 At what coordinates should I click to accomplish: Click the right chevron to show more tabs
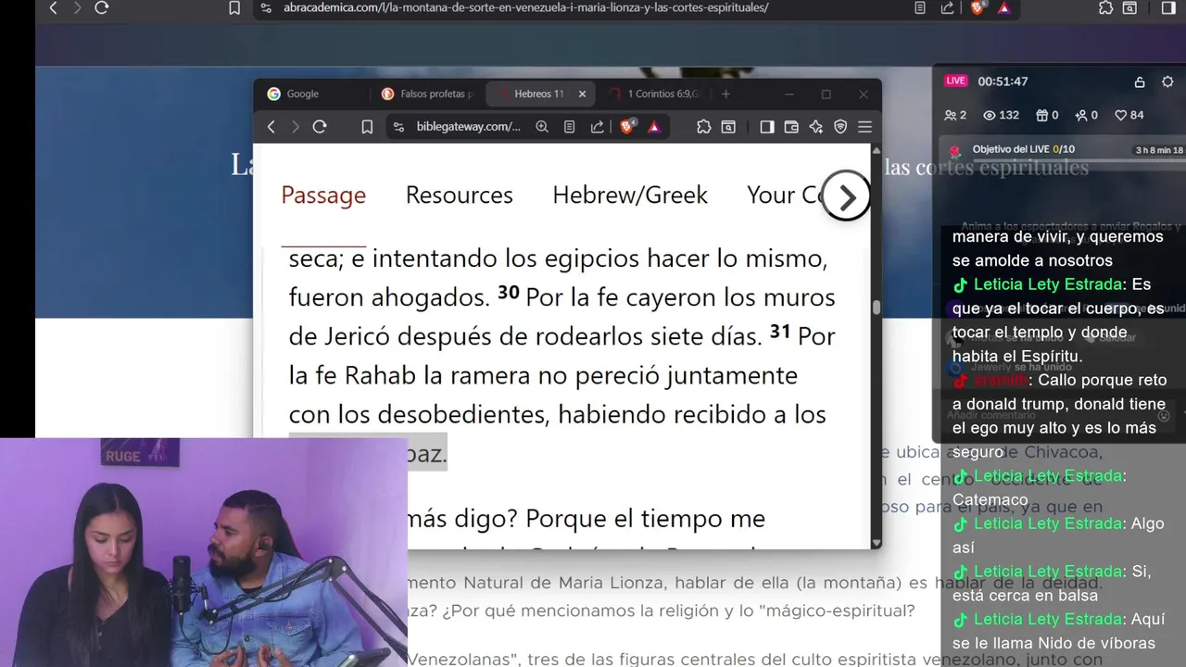(x=846, y=196)
